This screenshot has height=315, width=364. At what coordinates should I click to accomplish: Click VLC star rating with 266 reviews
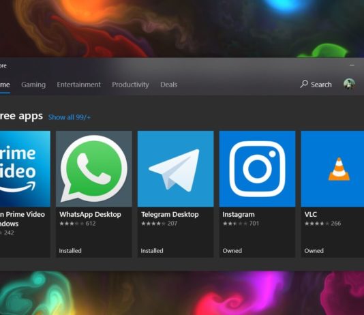coord(322,224)
